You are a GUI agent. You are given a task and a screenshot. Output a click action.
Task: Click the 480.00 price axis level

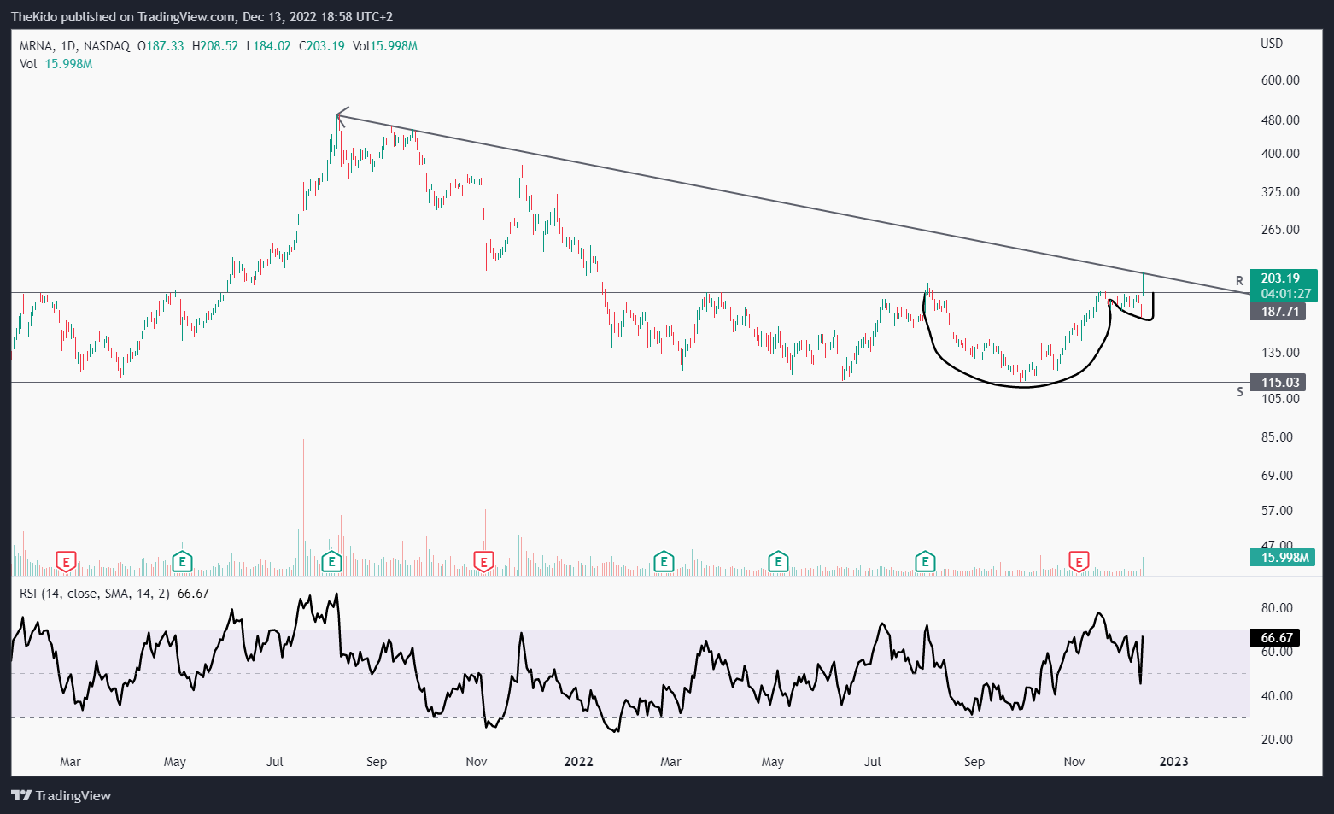pyautogui.click(x=1280, y=120)
